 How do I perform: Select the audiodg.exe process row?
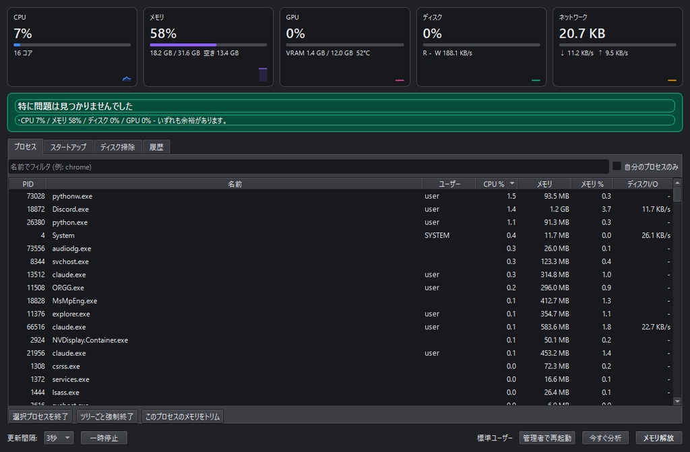coord(340,249)
